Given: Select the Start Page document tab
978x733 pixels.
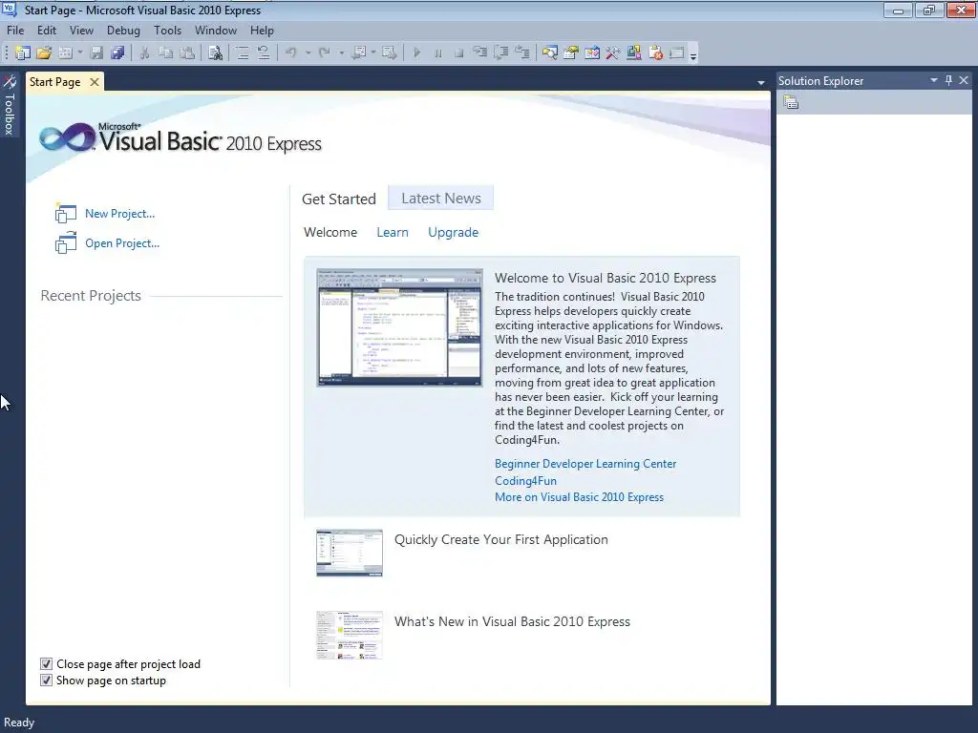Looking at the screenshot, I should [54, 82].
